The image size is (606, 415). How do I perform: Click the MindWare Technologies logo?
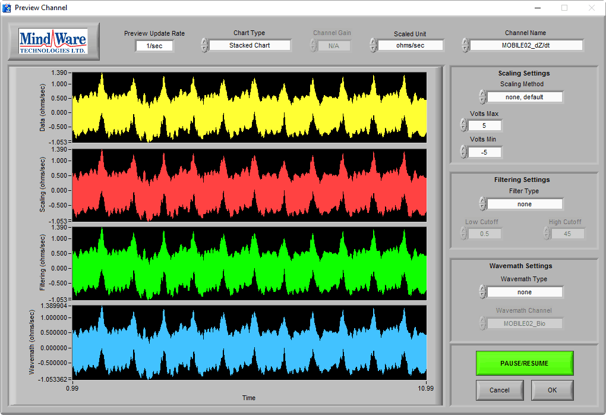[x=53, y=42]
